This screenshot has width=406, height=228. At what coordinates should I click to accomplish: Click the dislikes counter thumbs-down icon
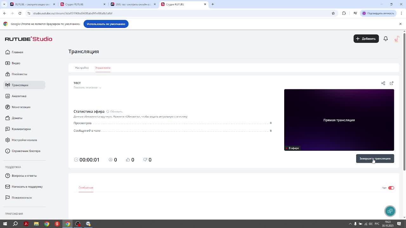point(145,160)
